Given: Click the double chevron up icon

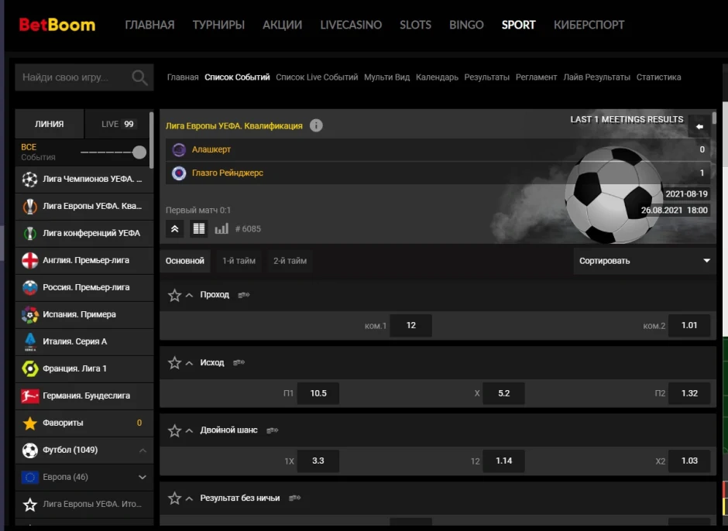Looking at the screenshot, I should (x=174, y=228).
